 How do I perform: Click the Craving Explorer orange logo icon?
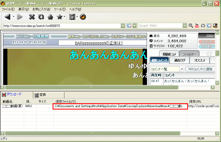[x=83, y=17]
